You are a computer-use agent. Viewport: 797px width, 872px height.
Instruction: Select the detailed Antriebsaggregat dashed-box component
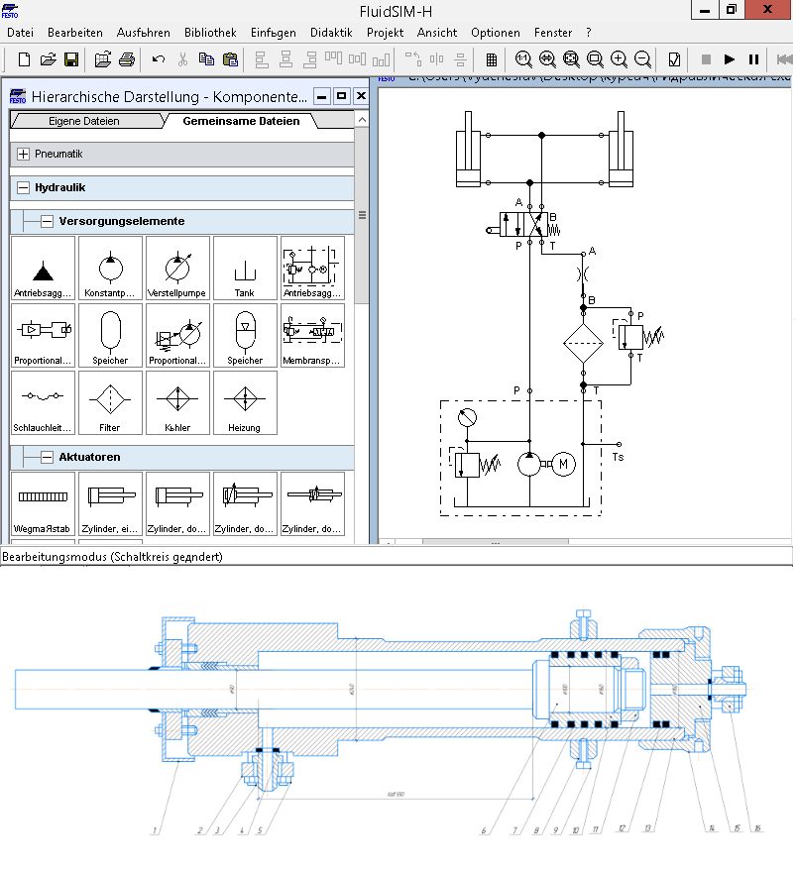tap(312, 269)
